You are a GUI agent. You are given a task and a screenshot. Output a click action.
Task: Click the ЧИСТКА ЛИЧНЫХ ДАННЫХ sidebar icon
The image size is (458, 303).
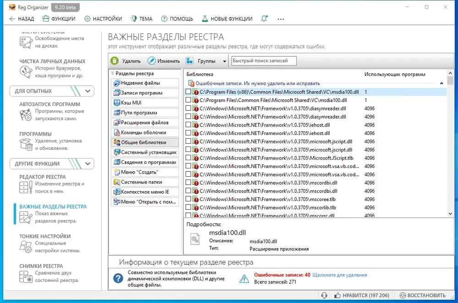click(26, 72)
